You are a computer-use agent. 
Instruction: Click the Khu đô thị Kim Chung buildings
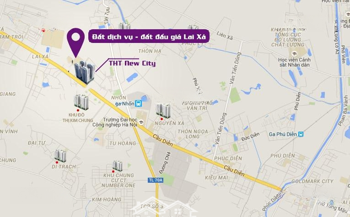pyautogui.click(x=81, y=102)
